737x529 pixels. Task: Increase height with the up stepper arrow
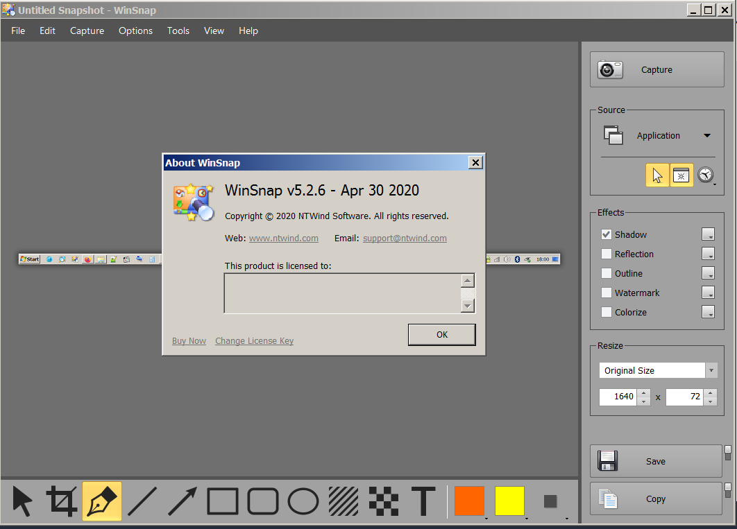coord(710,392)
